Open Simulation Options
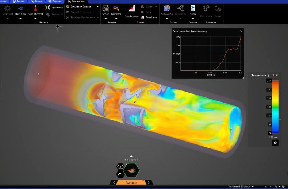The image size is (288, 189). pyautogui.click(x=78, y=7)
